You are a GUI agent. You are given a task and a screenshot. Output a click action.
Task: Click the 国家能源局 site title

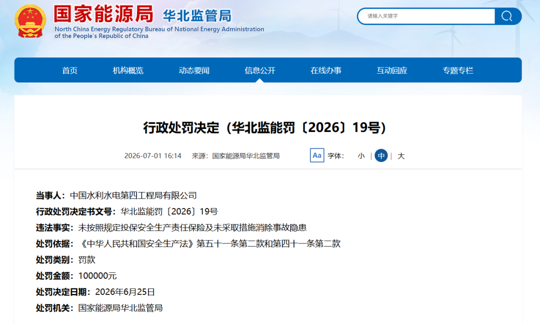(103, 14)
